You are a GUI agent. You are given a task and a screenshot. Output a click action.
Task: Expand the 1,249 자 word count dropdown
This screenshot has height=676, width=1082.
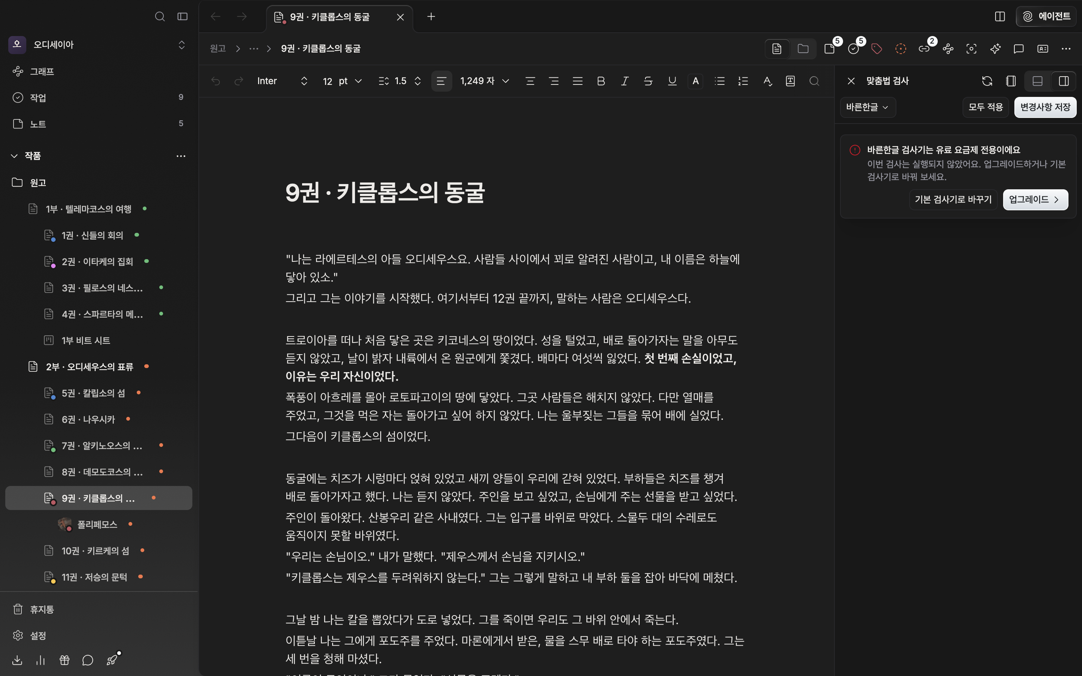(485, 81)
